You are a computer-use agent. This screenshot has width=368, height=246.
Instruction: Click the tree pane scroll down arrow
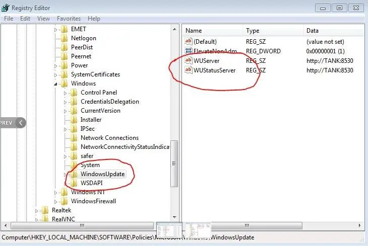pos(174,217)
